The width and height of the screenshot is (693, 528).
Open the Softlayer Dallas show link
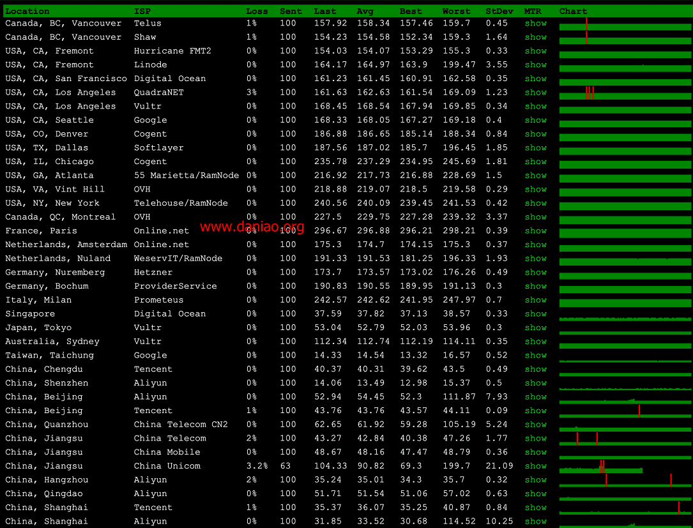pos(536,147)
